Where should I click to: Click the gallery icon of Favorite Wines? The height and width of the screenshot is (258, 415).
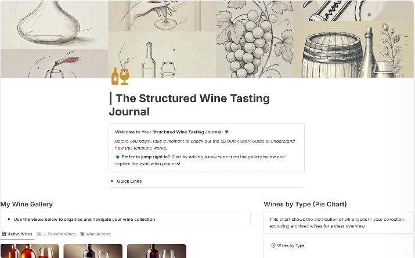point(39,234)
